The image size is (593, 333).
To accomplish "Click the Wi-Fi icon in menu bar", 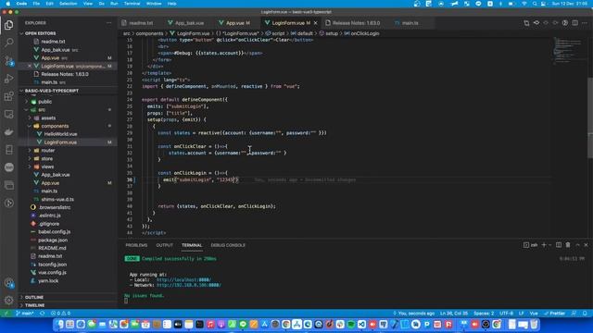I will pos(524,4).
